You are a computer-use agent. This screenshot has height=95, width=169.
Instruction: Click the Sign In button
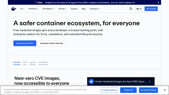pos(139,9)
